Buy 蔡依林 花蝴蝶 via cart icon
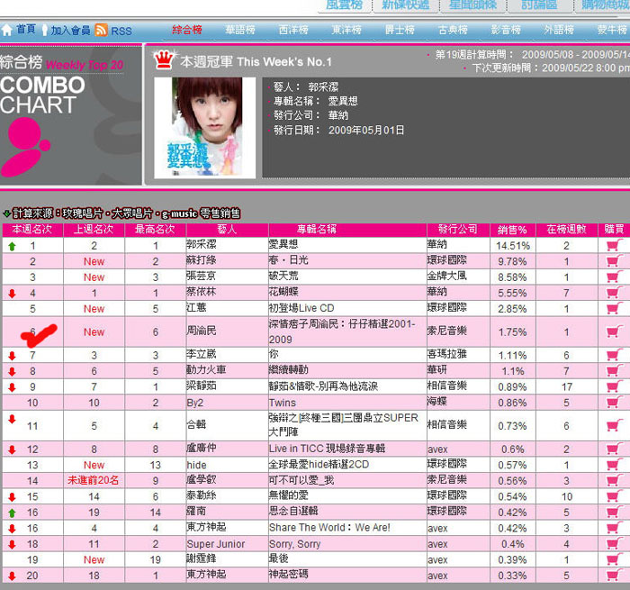This screenshot has height=590, width=630. click(614, 293)
